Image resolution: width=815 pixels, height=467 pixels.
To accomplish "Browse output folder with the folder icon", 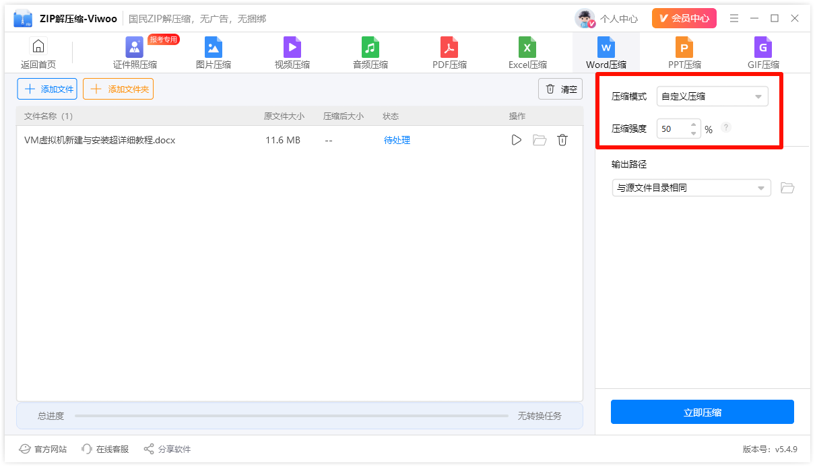I will pyautogui.click(x=787, y=188).
